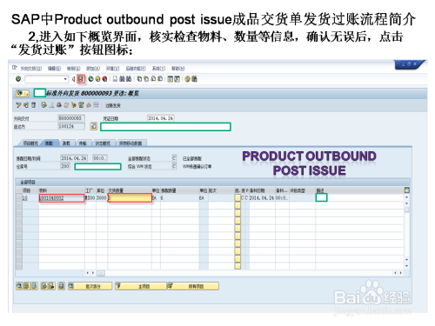Select the first item row selector
Screen dimensions: 435x326
19,198
